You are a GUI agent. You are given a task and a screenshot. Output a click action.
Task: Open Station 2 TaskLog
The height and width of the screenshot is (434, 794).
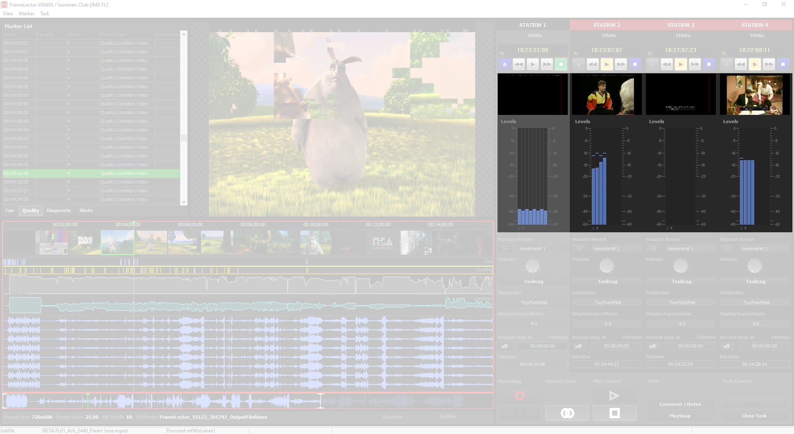[x=607, y=281]
